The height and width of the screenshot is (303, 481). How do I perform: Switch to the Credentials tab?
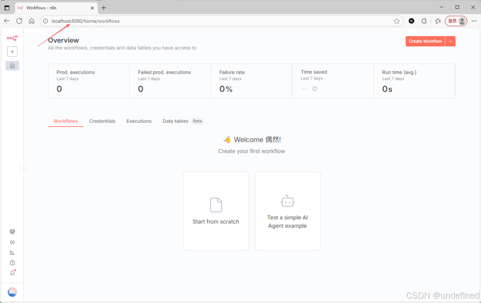(x=102, y=121)
